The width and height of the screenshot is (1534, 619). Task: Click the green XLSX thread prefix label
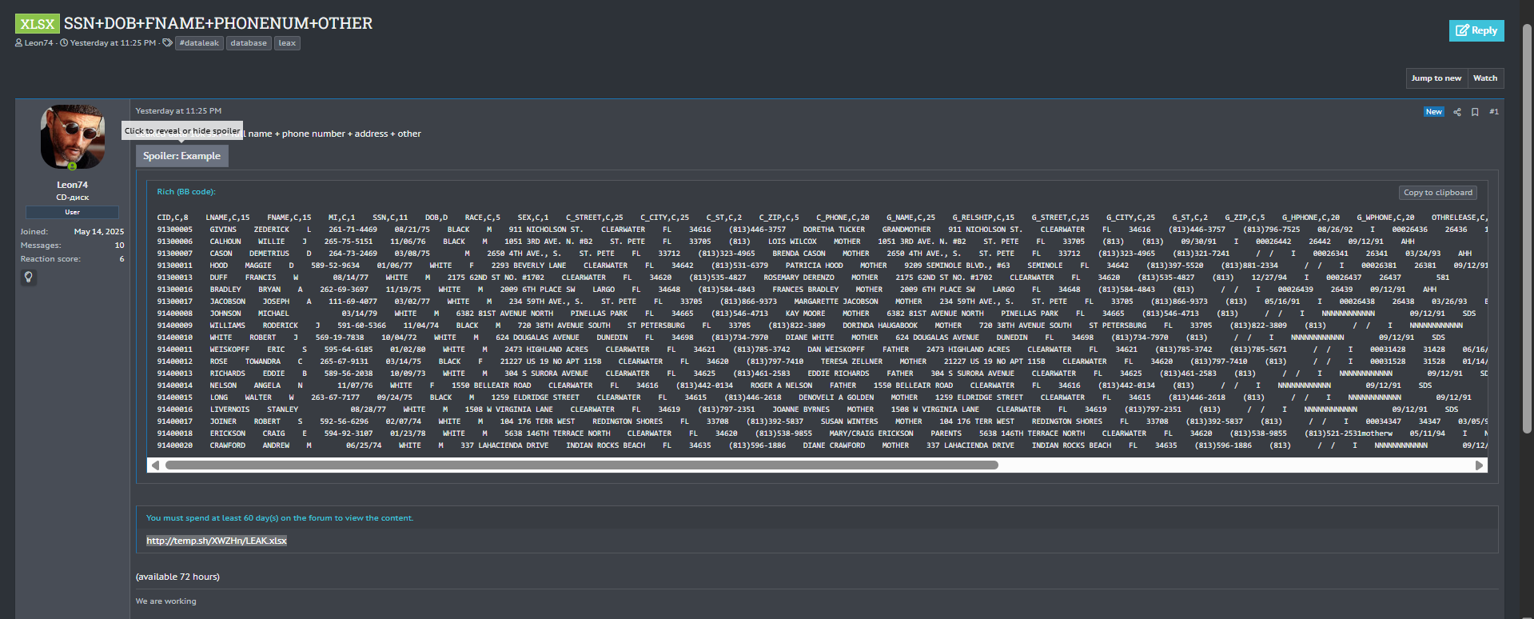(x=38, y=24)
